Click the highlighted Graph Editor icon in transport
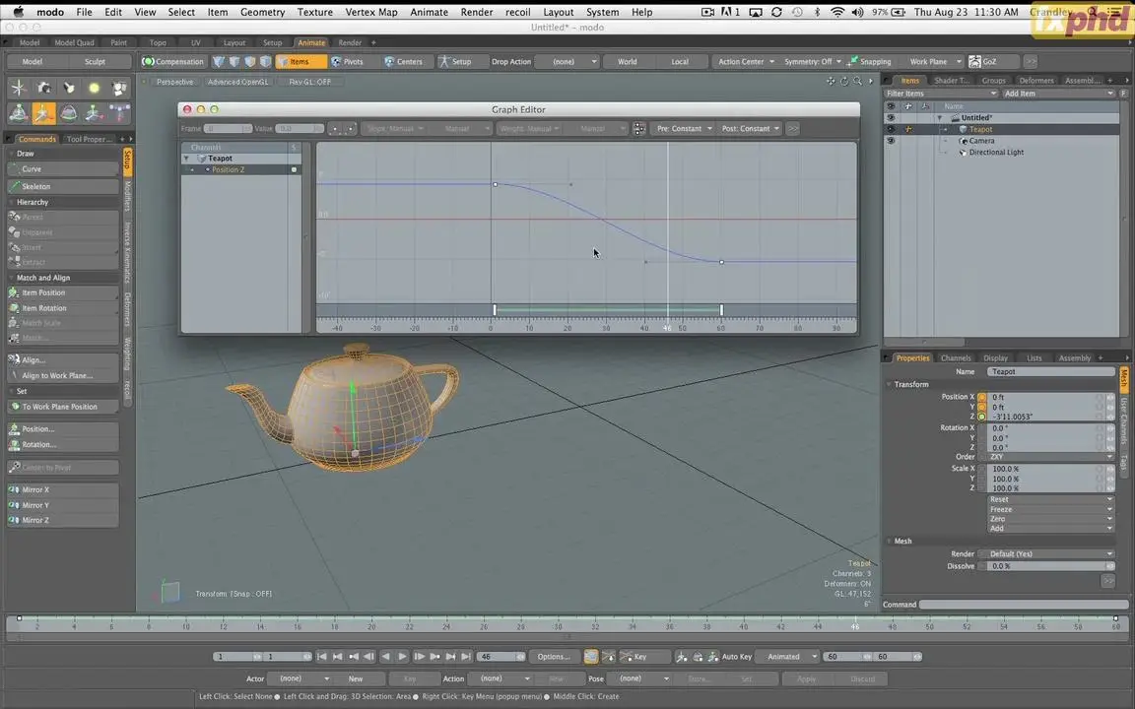 pos(591,657)
